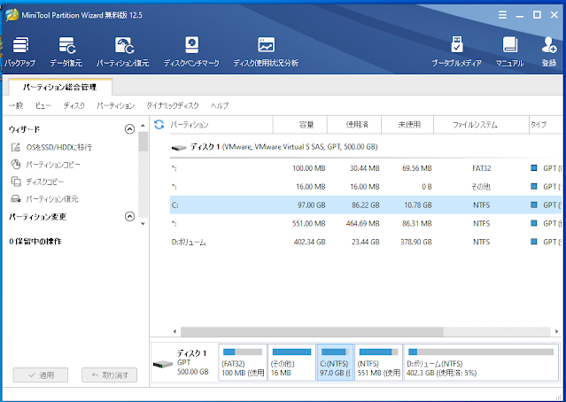Select (NTFS) 551 MB block in disk map
566x402 pixels.
pos(378,362)
